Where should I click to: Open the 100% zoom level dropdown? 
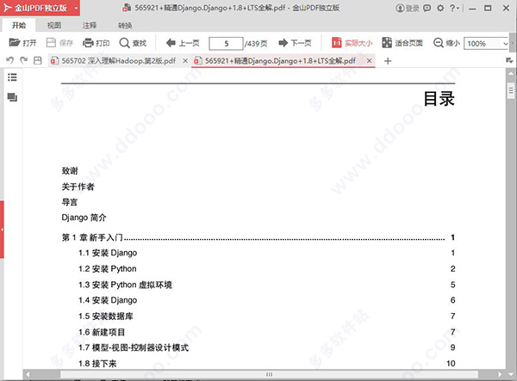[505, 43]
